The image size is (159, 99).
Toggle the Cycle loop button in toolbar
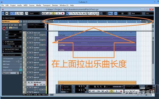coord(49,13)
